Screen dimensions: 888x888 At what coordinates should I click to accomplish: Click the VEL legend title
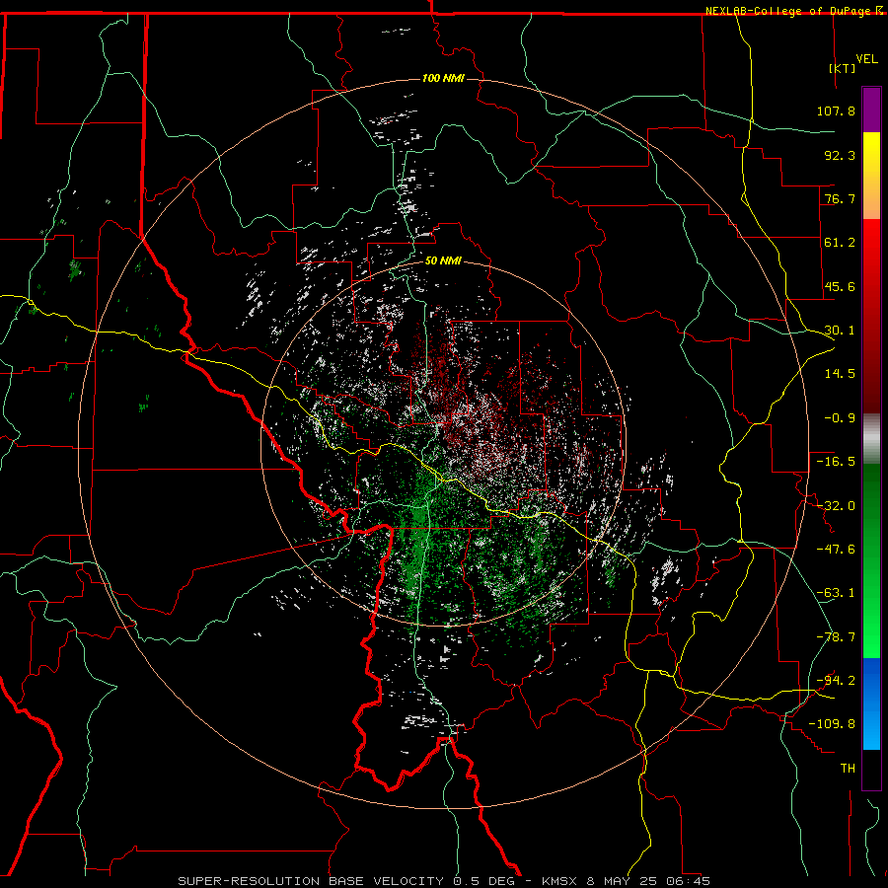click(x=866, y=59)
